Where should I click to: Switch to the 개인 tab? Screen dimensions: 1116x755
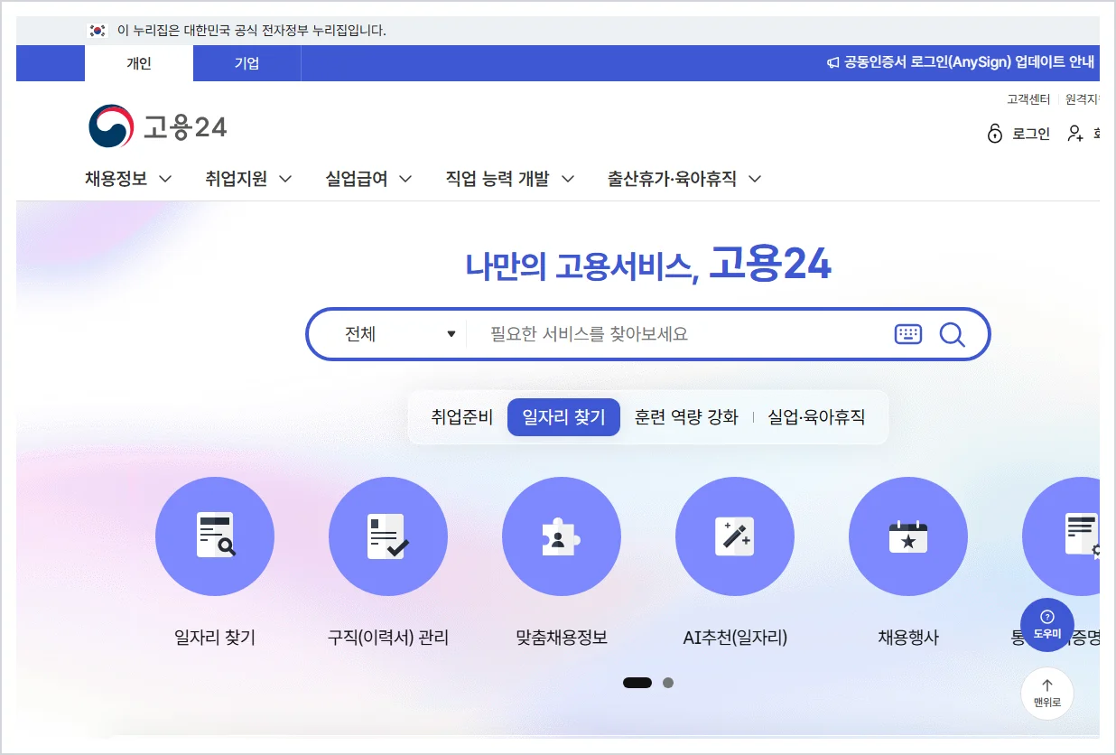[139, 63]
